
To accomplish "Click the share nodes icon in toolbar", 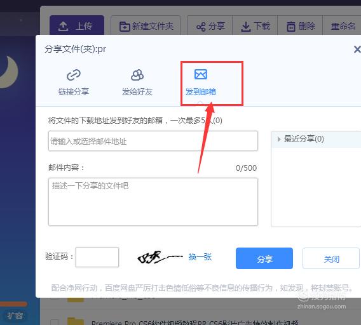I will point(201,27).
